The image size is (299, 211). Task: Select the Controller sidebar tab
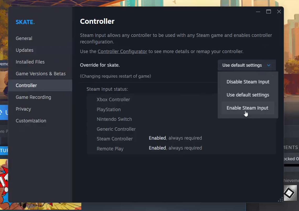tap(26, 85)
